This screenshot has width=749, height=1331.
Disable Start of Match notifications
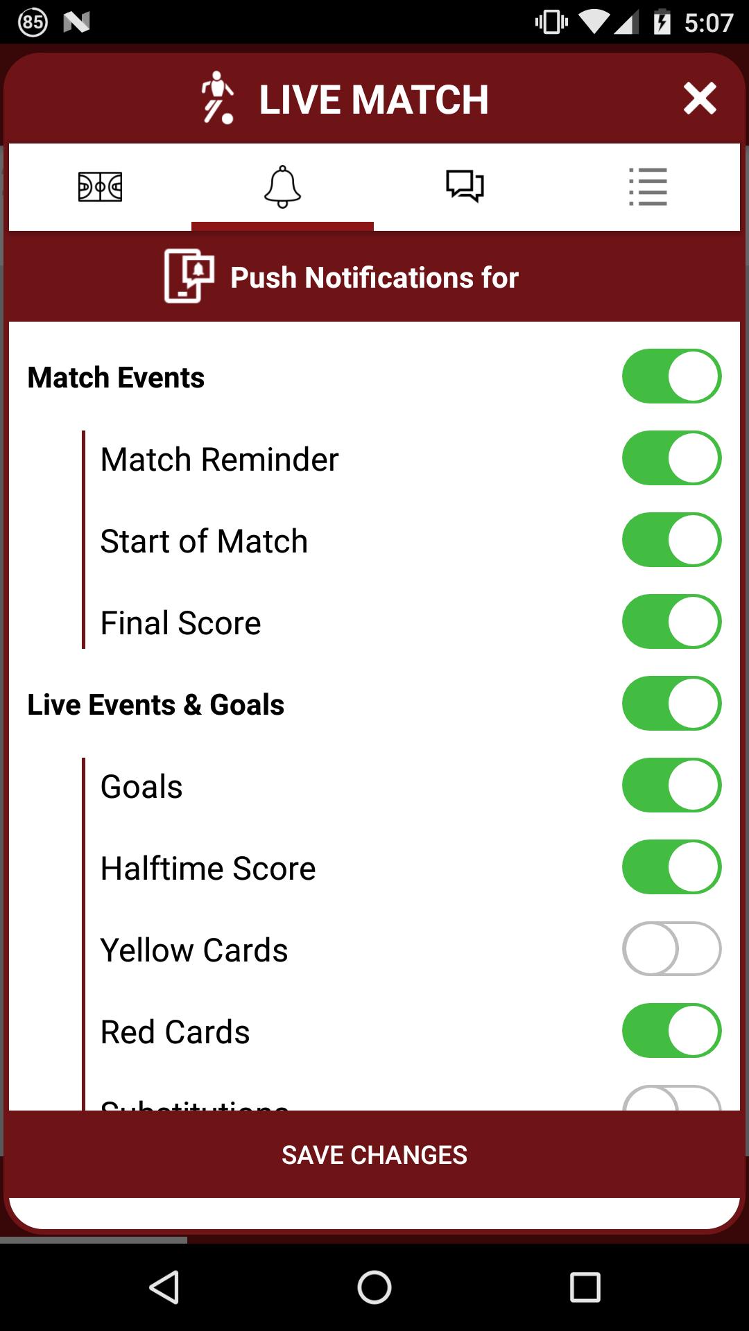tap(671, 540)
